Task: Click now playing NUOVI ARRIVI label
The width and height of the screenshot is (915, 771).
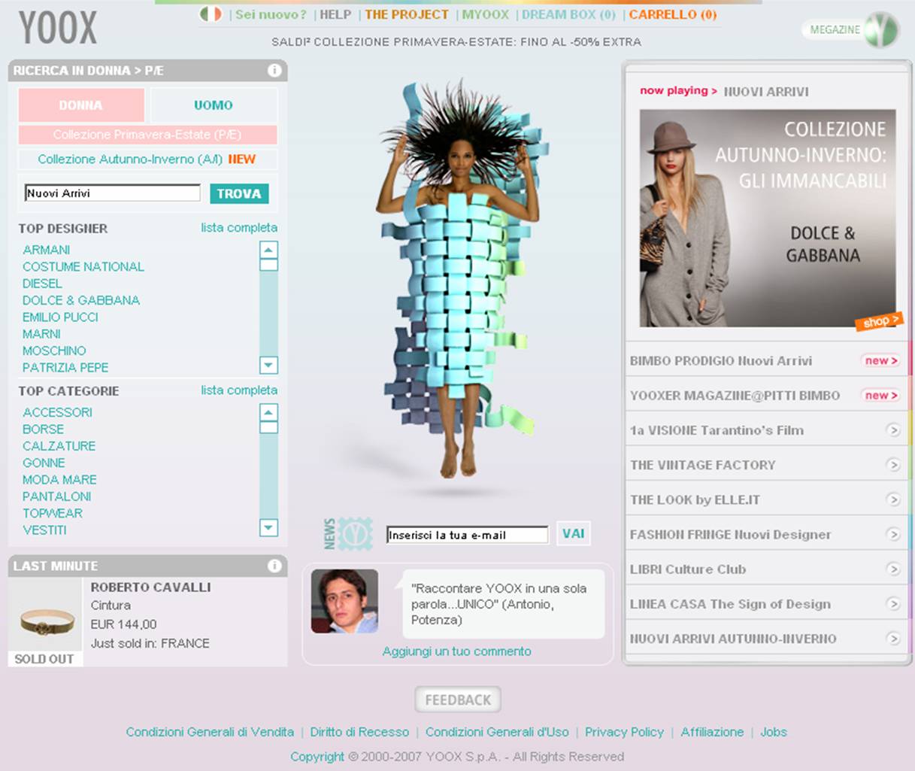Action: [x=724, y=91]
